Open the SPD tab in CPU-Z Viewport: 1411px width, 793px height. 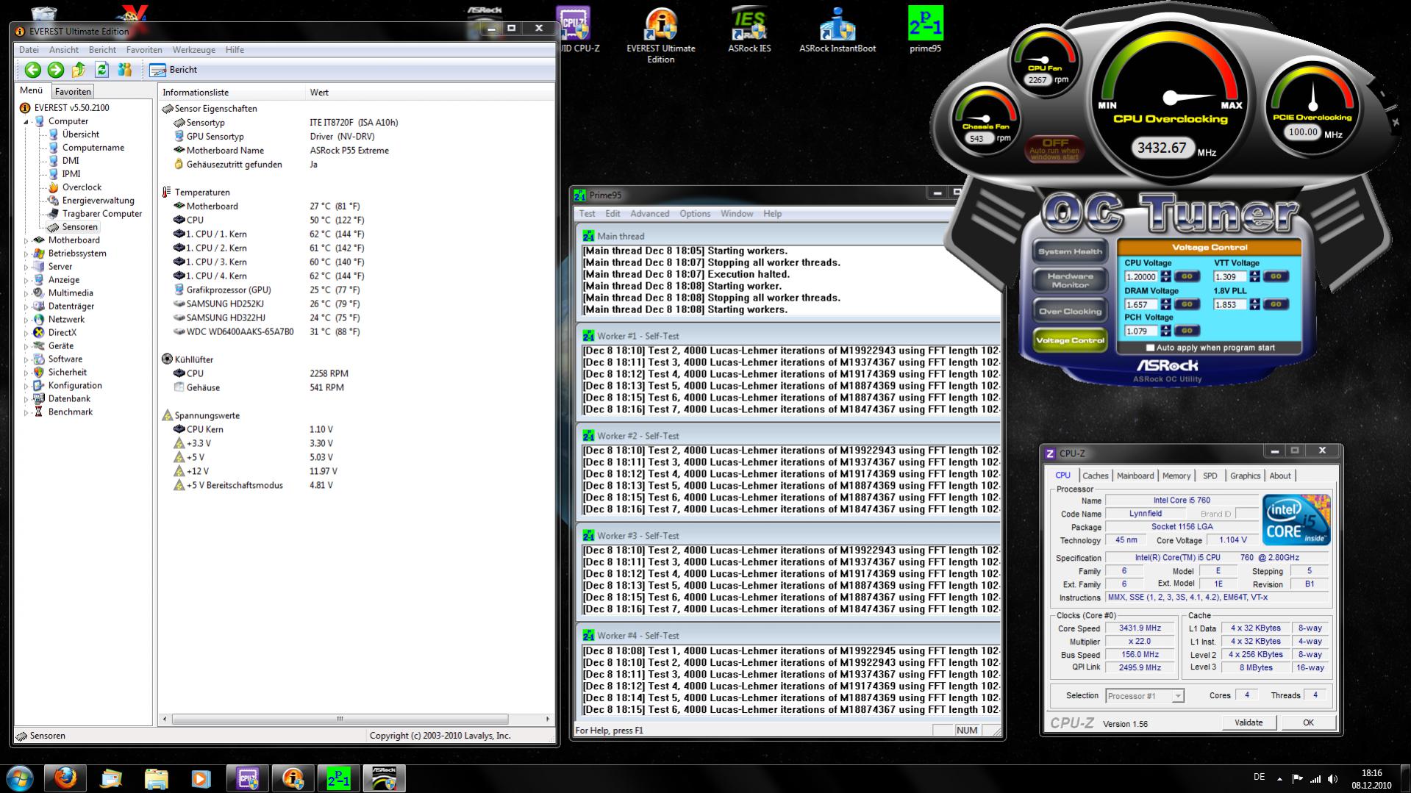click(1210, 476)
